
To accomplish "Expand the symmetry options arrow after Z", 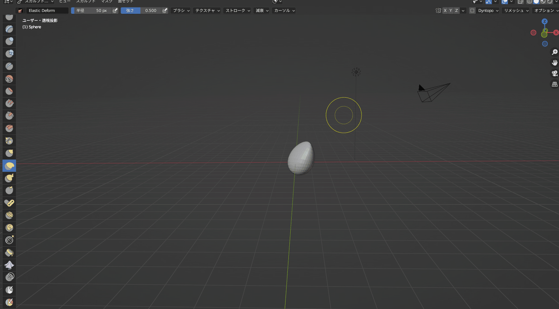I will (463, 10).
